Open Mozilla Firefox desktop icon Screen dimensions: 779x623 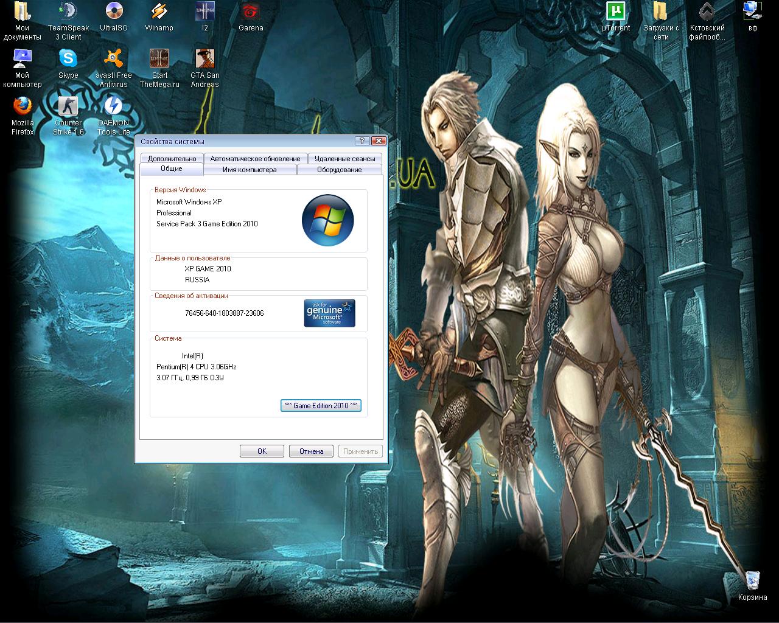[x=23, y=116]
